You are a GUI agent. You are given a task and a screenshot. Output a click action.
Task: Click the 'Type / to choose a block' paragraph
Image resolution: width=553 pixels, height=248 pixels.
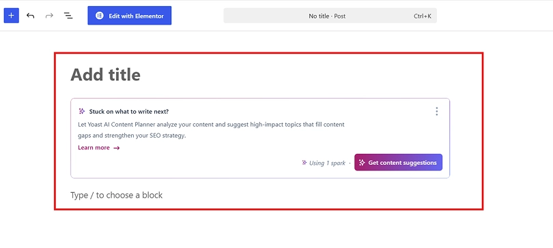click(x=116, y=195)
